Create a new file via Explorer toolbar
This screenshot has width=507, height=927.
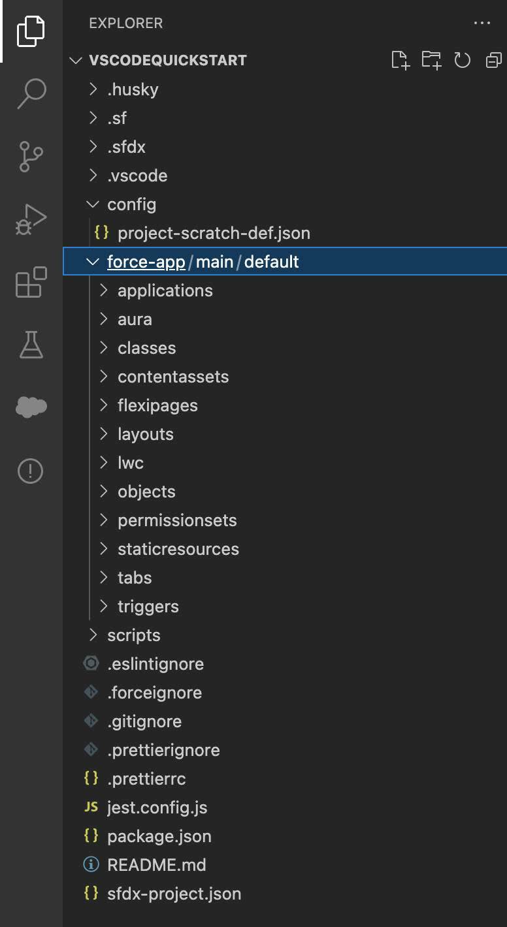400,60
